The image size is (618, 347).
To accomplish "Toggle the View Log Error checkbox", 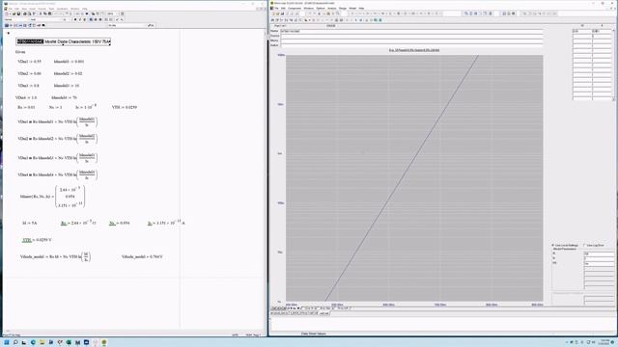I will tap(584, 245).
